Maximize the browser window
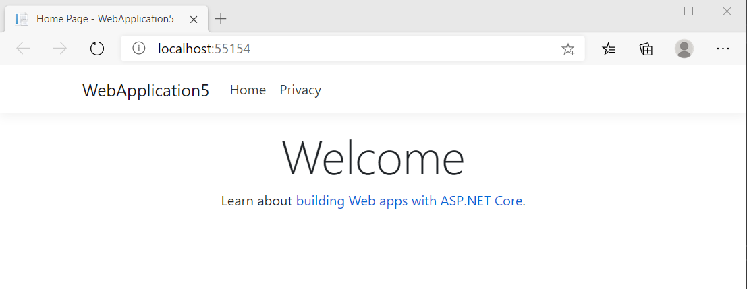747x289 pixels. coord(688,11)
